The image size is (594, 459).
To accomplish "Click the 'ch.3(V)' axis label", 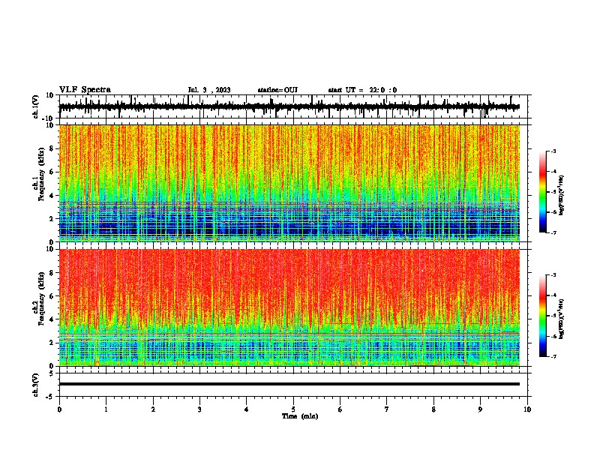I will pyautogui.click(x=36, y=385).
